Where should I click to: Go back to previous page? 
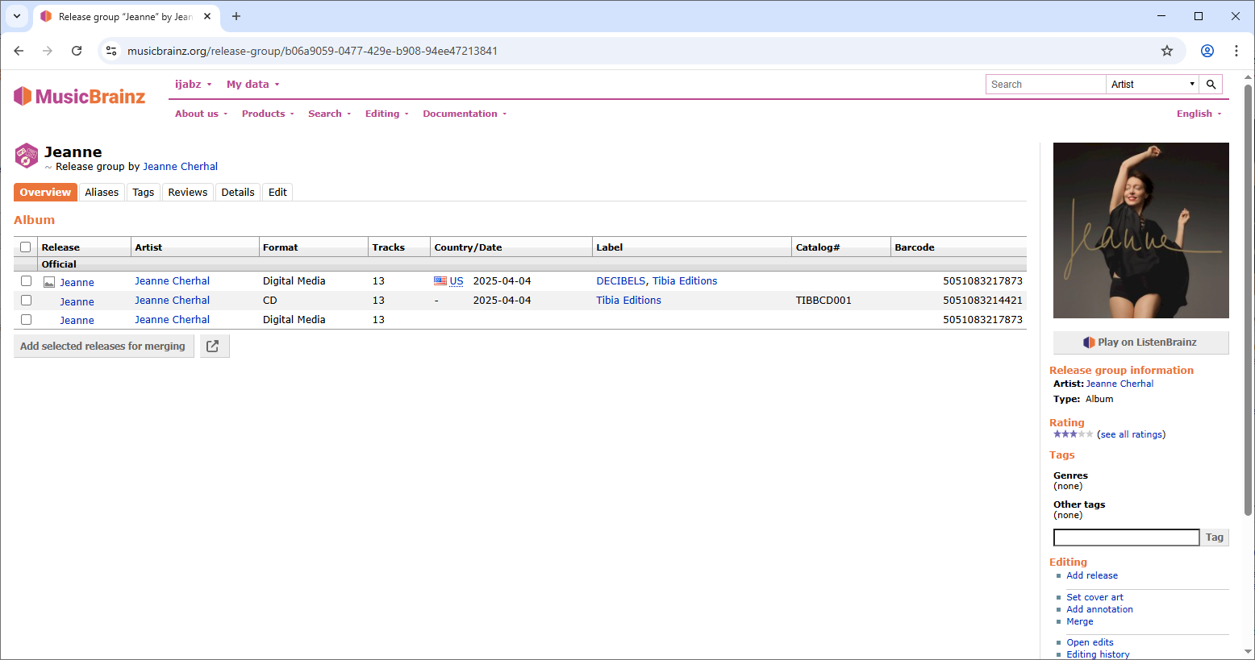19,51
